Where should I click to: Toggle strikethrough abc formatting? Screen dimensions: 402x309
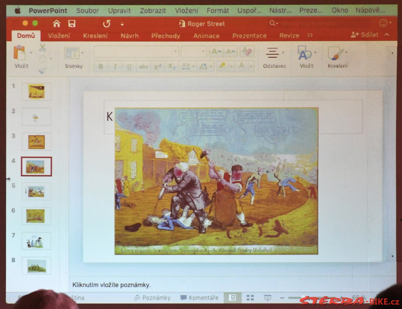[143, 66]
